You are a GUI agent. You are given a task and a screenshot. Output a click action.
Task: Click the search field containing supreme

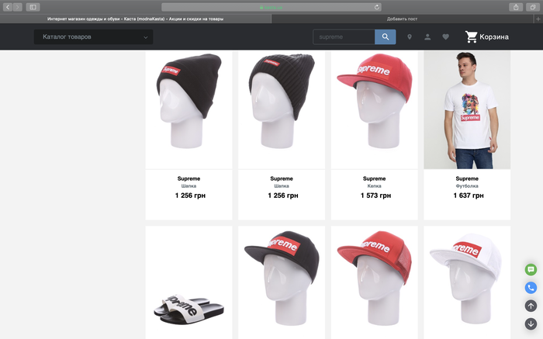[344, 36]
